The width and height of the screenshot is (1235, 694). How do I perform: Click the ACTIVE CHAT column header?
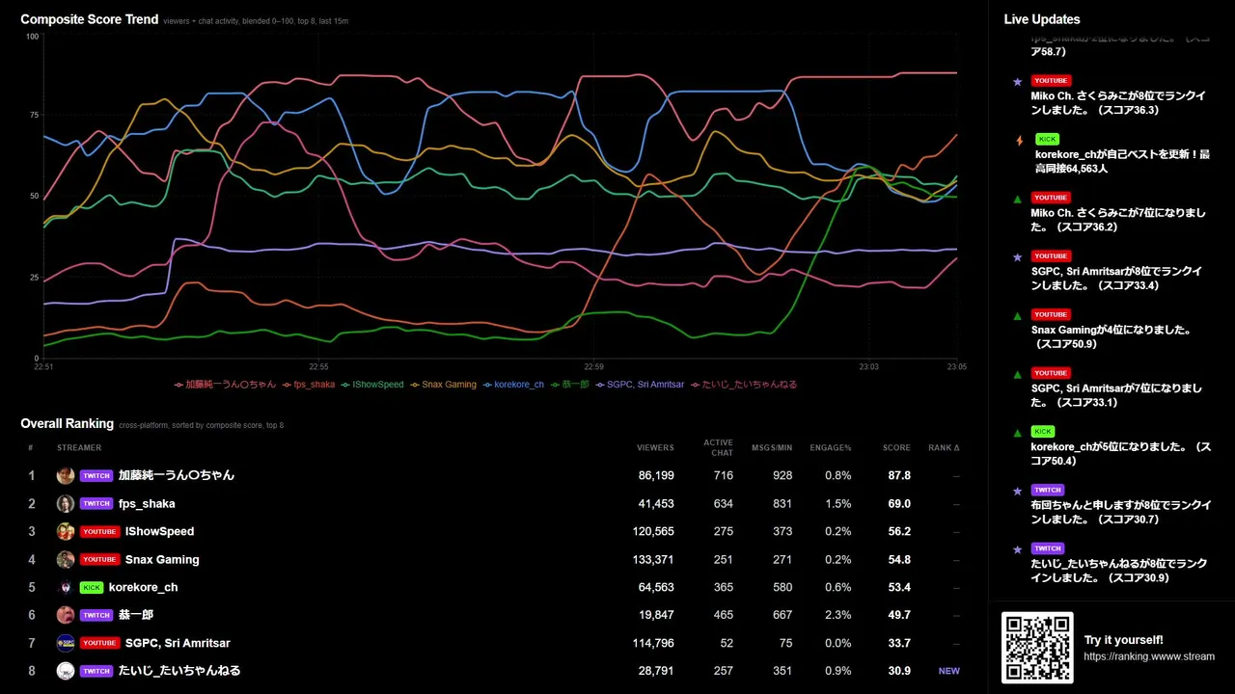point(719,448)
